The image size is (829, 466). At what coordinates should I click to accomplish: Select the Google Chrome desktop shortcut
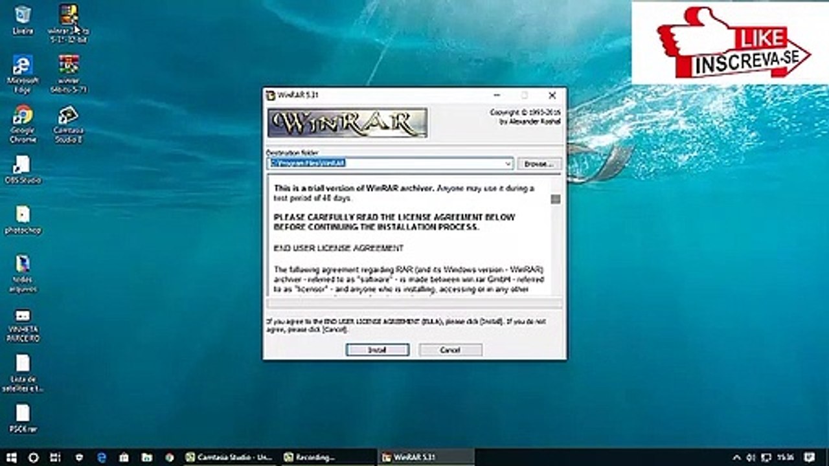pyautogui.click(x=23, y=124)
